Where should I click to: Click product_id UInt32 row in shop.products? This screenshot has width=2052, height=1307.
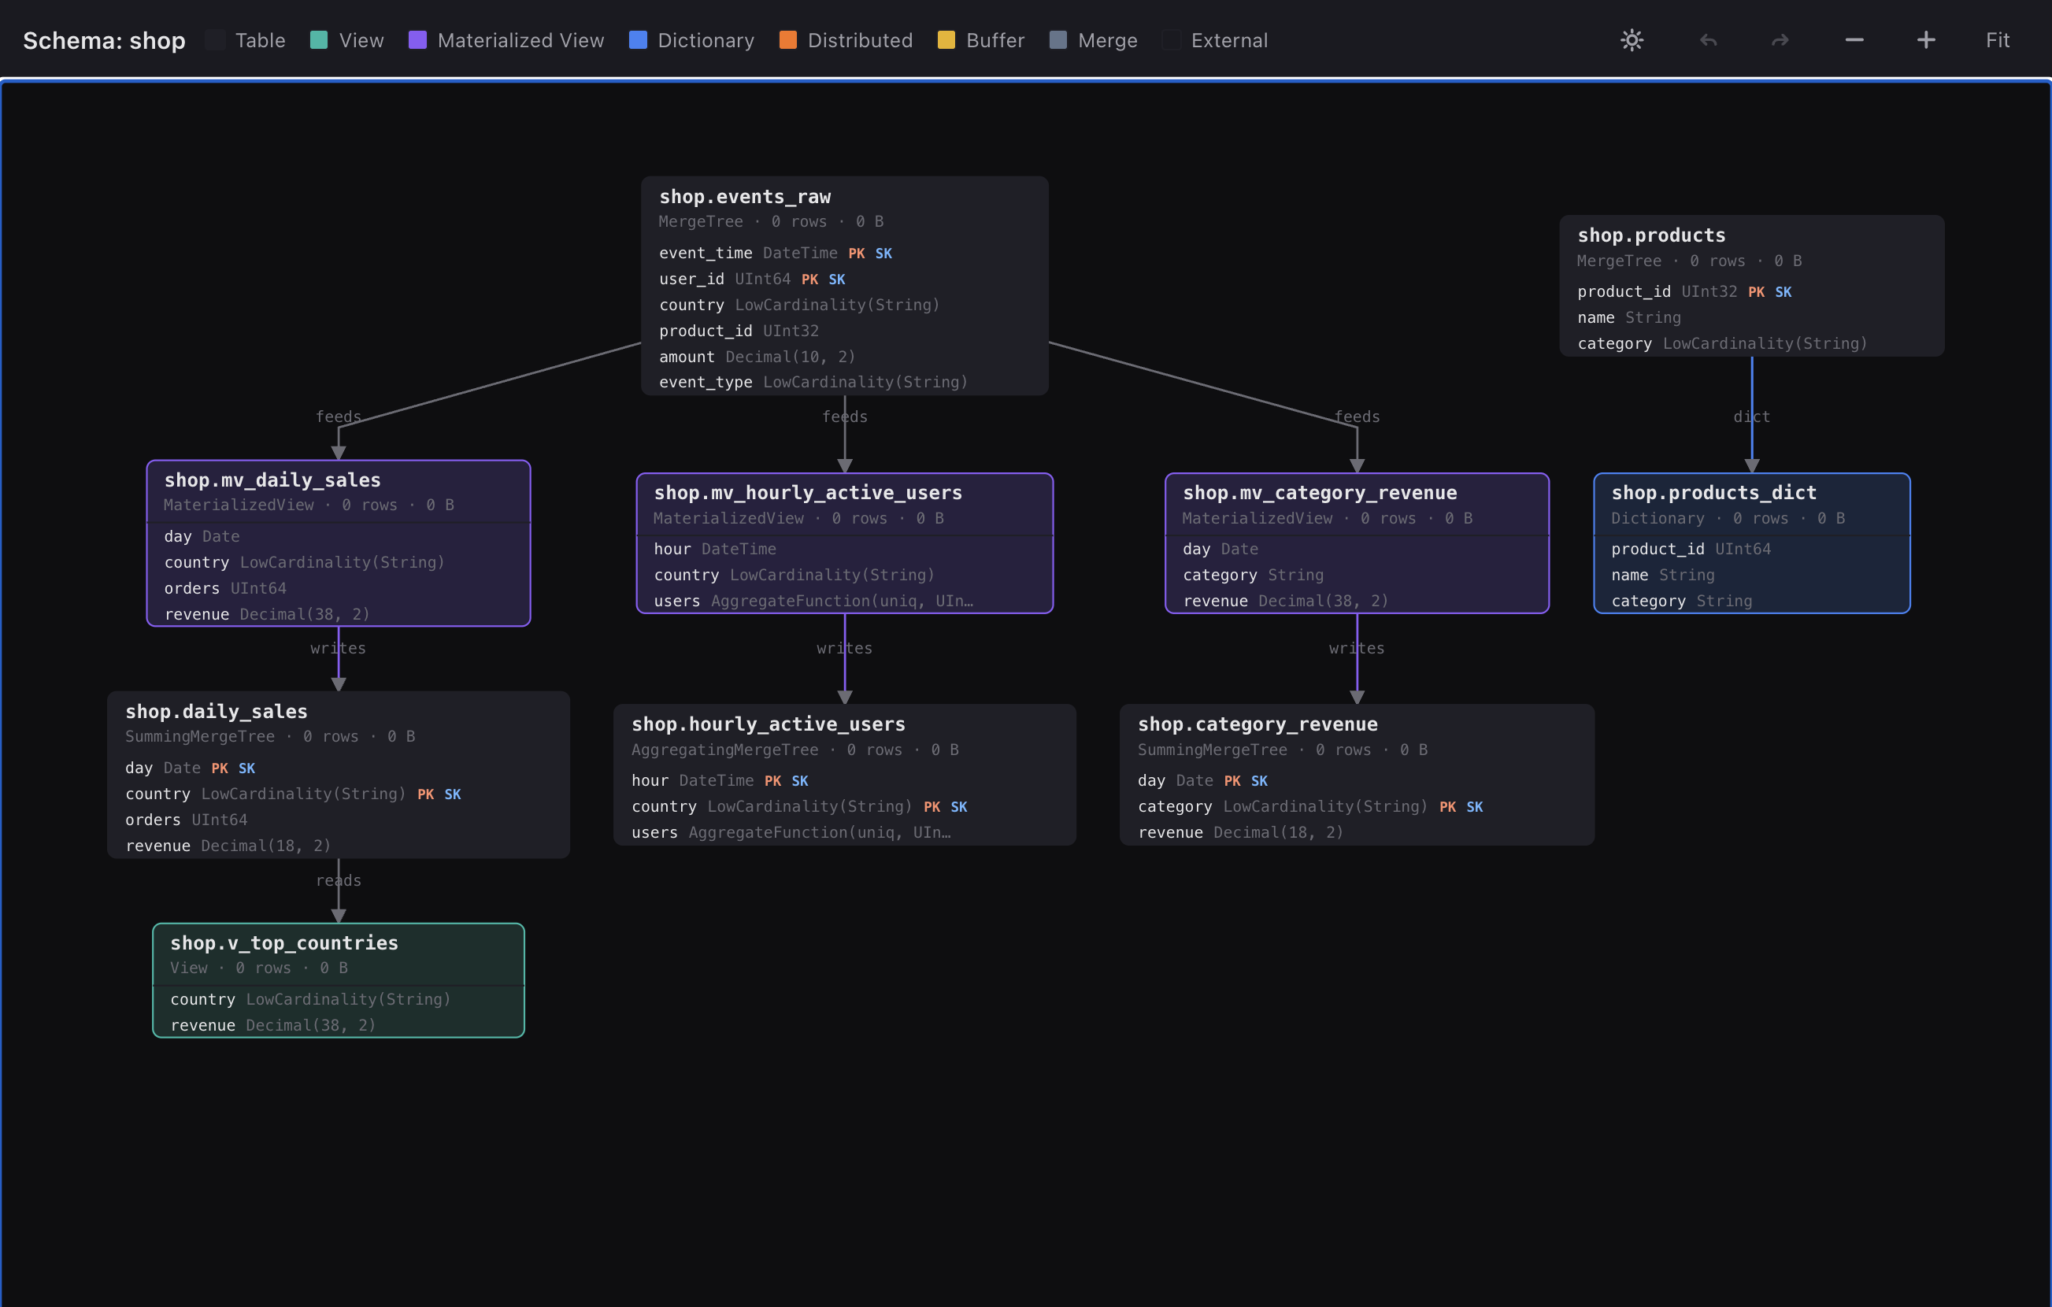[1752, 291]
